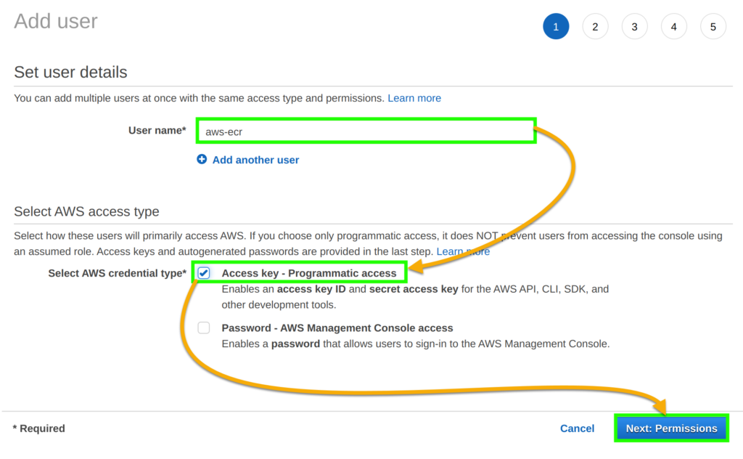Click the blue plus icon beside Add another user
This screenshot has width=743, height=459.
pyautogui.click(x=202, y=160)
